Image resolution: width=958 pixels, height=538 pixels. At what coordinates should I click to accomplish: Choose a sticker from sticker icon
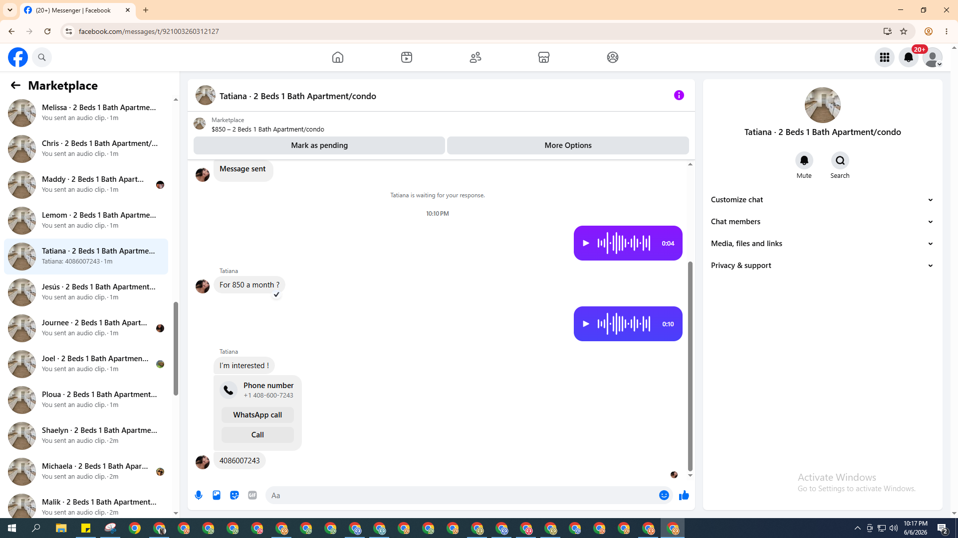[235, 495]
